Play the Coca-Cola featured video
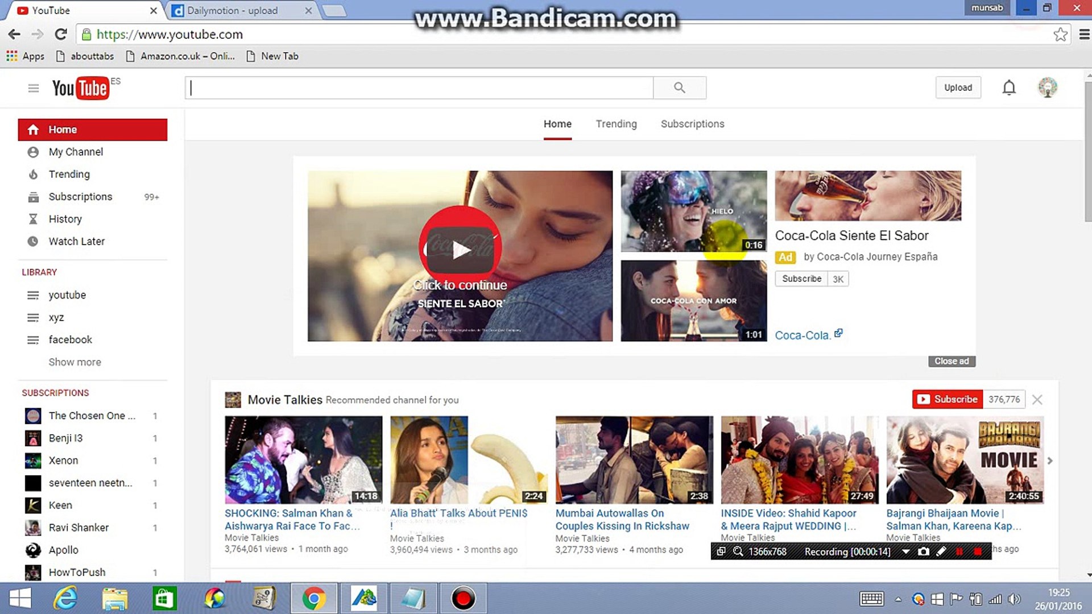 [x=460, y=250]
